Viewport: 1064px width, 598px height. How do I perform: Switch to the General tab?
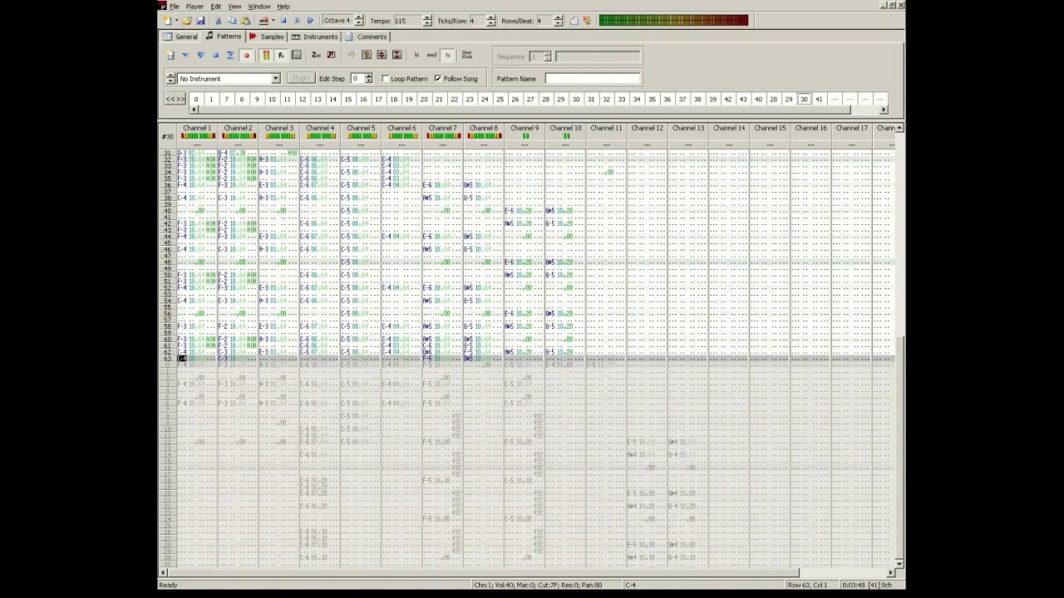pyautogui.click(x=181, y=37)
